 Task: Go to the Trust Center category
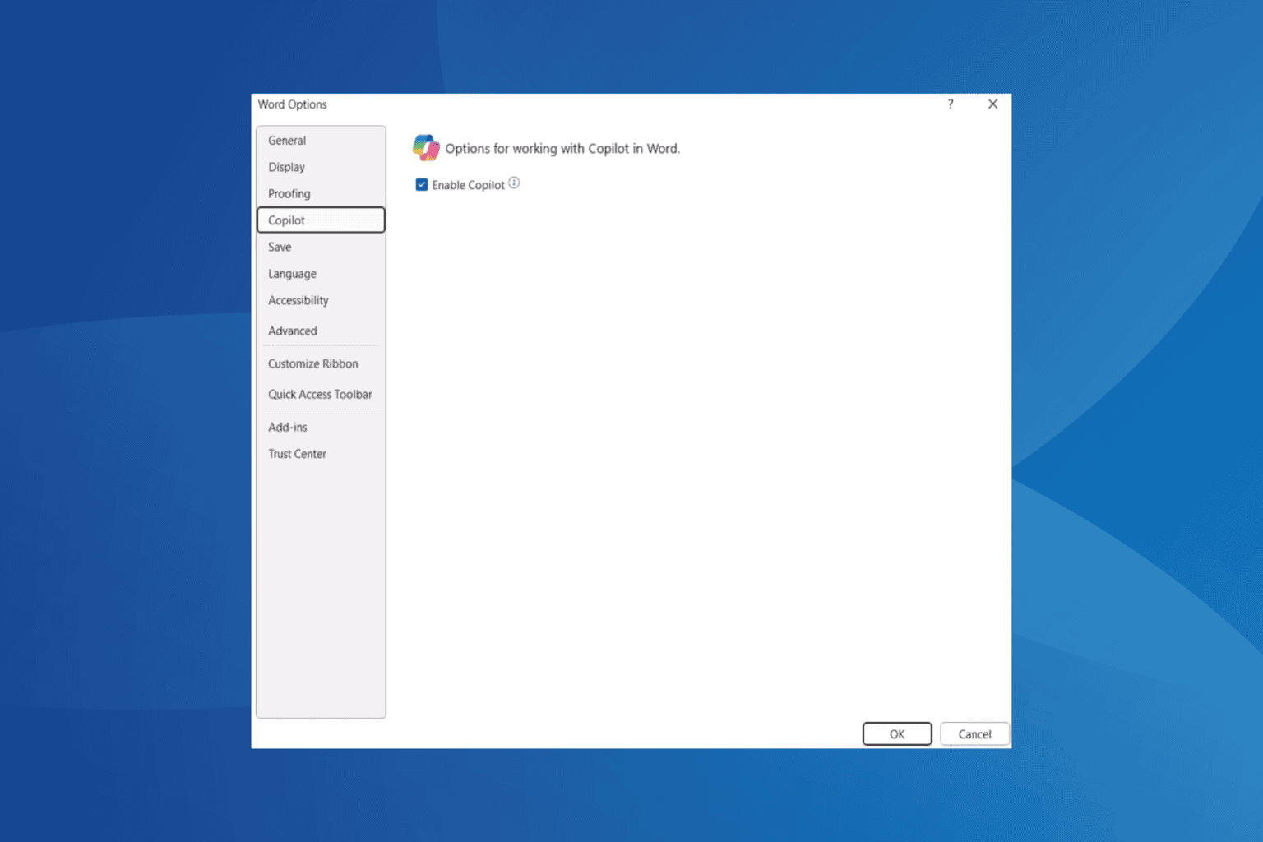(321, 454)
